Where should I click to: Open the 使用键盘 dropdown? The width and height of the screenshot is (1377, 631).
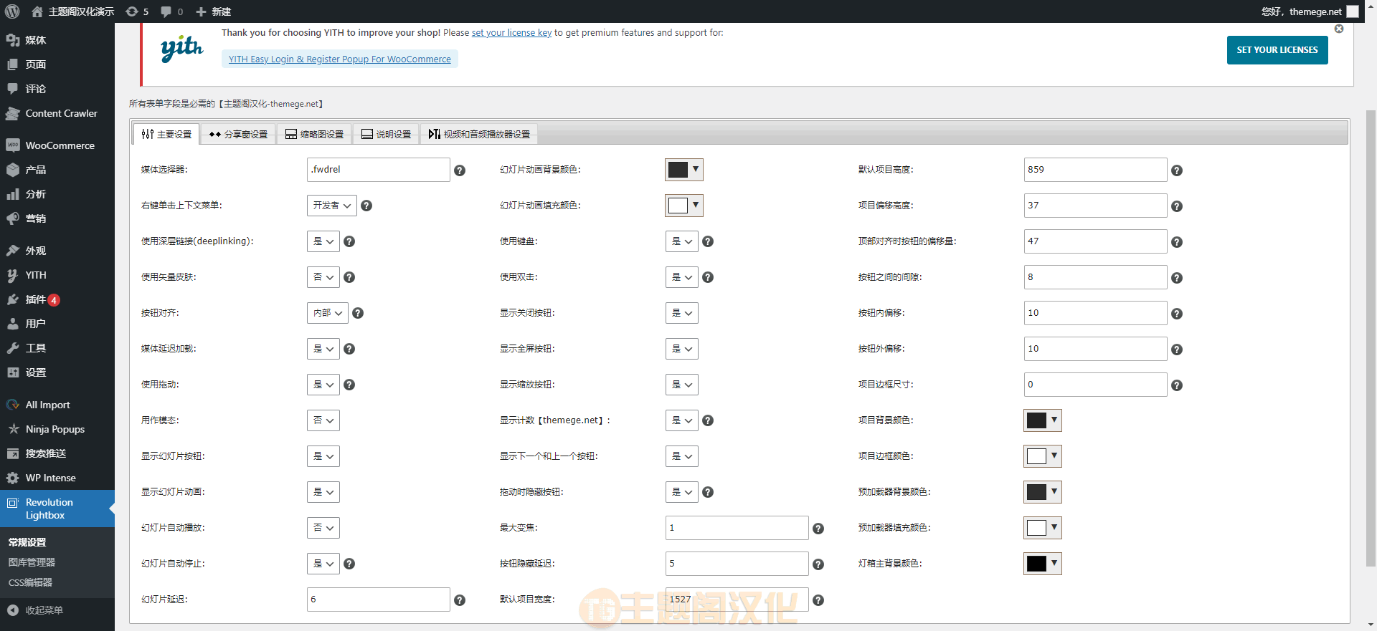point(681,241)
